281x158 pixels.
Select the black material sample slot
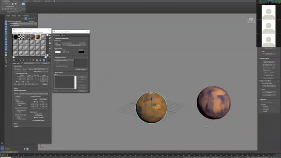click(x=16, y=37)
